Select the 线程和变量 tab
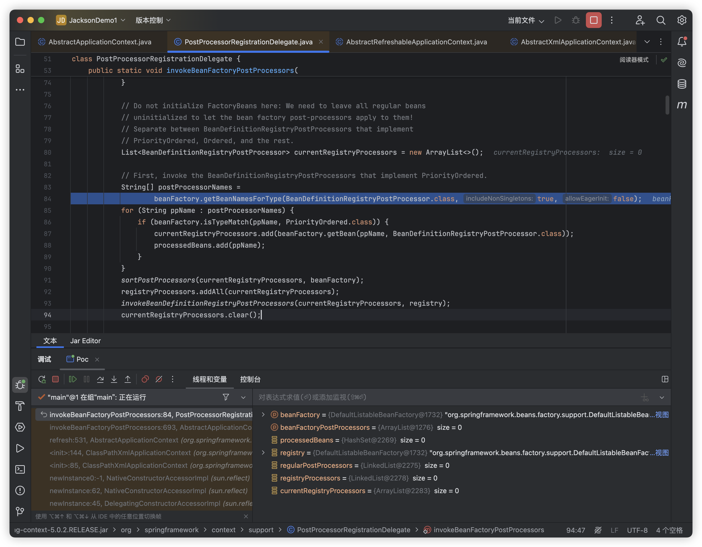 click(210, 379)
